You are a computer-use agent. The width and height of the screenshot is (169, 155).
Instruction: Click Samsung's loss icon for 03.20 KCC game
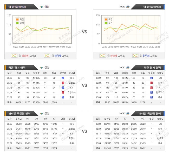63,78
